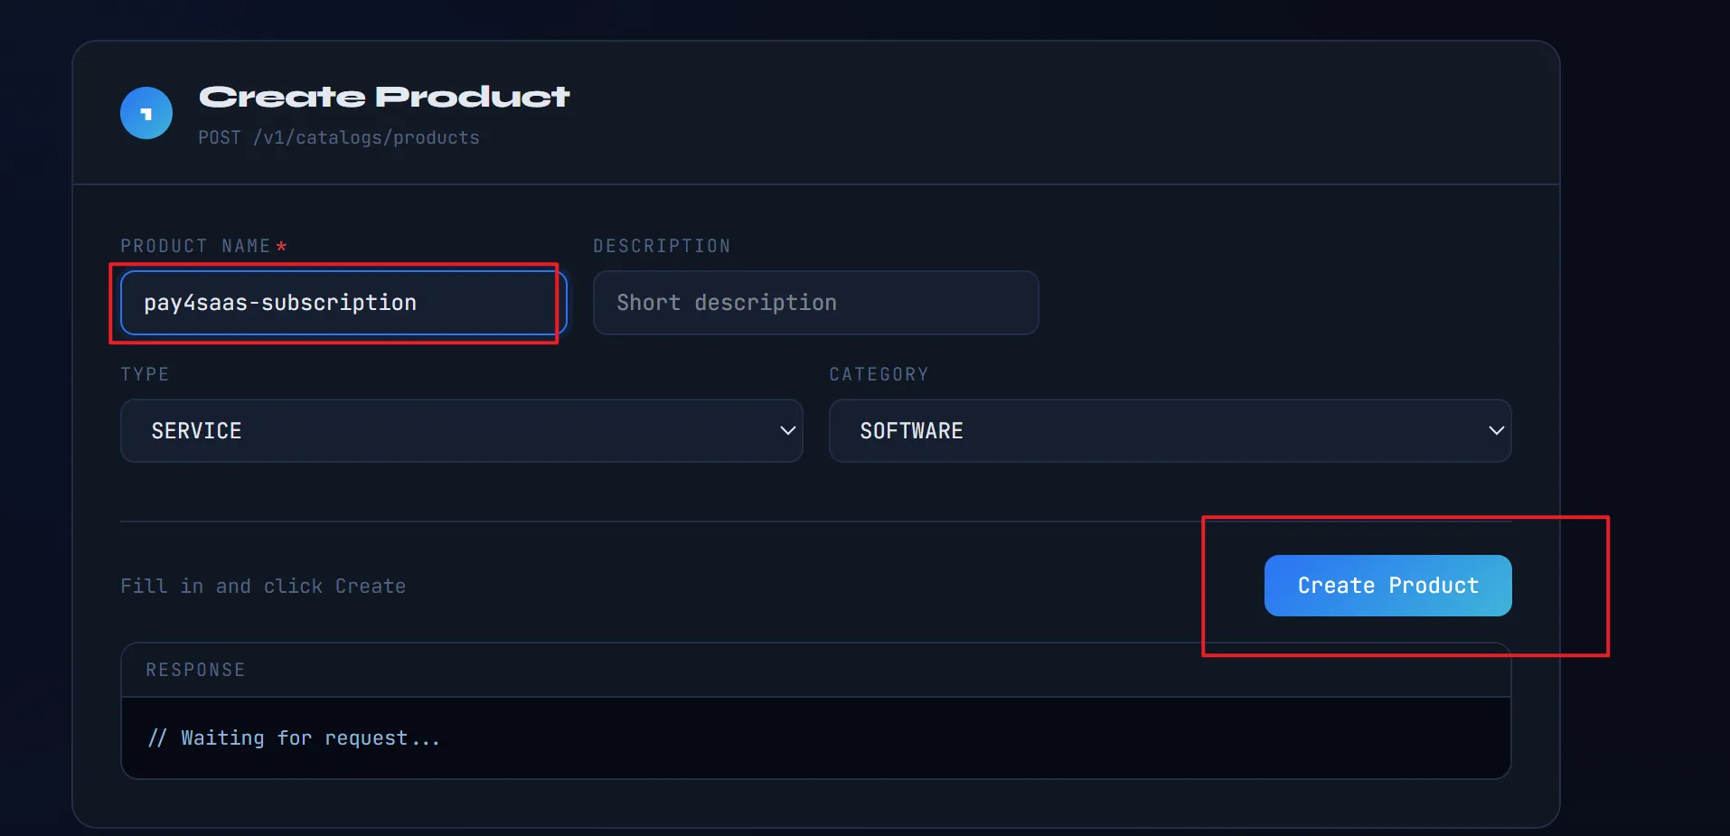Image resolution: width=1730 pixels, height=836 pixels.
Task: Click the blue step 1 circle icon
Action: (x=146, y=113)
